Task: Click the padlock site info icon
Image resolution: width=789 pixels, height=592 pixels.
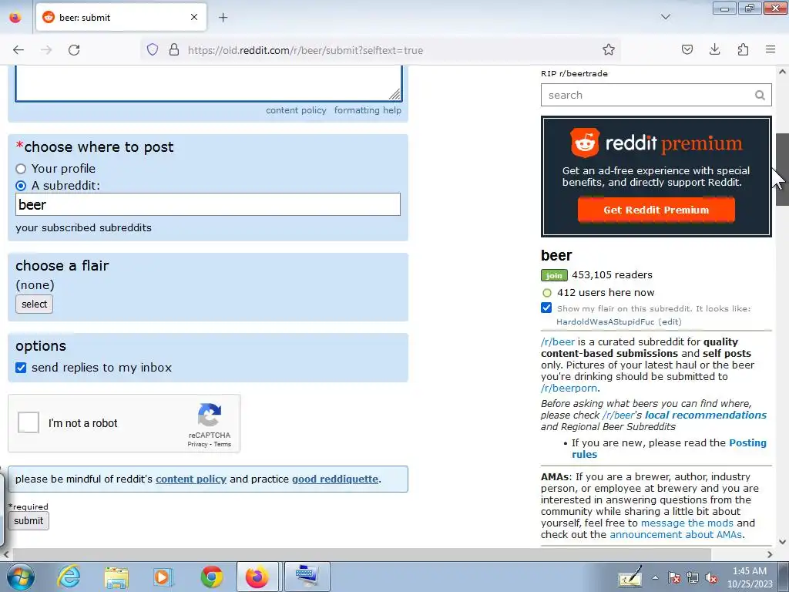Action: 174,49
